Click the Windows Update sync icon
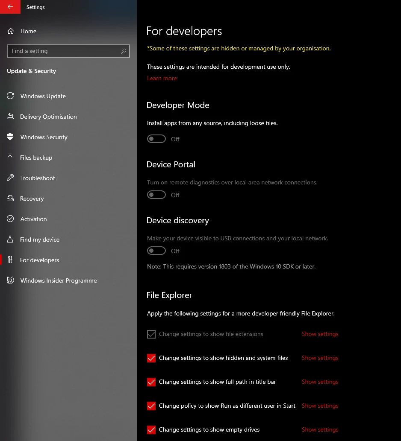401x441 pixels. tap(10, 96)
